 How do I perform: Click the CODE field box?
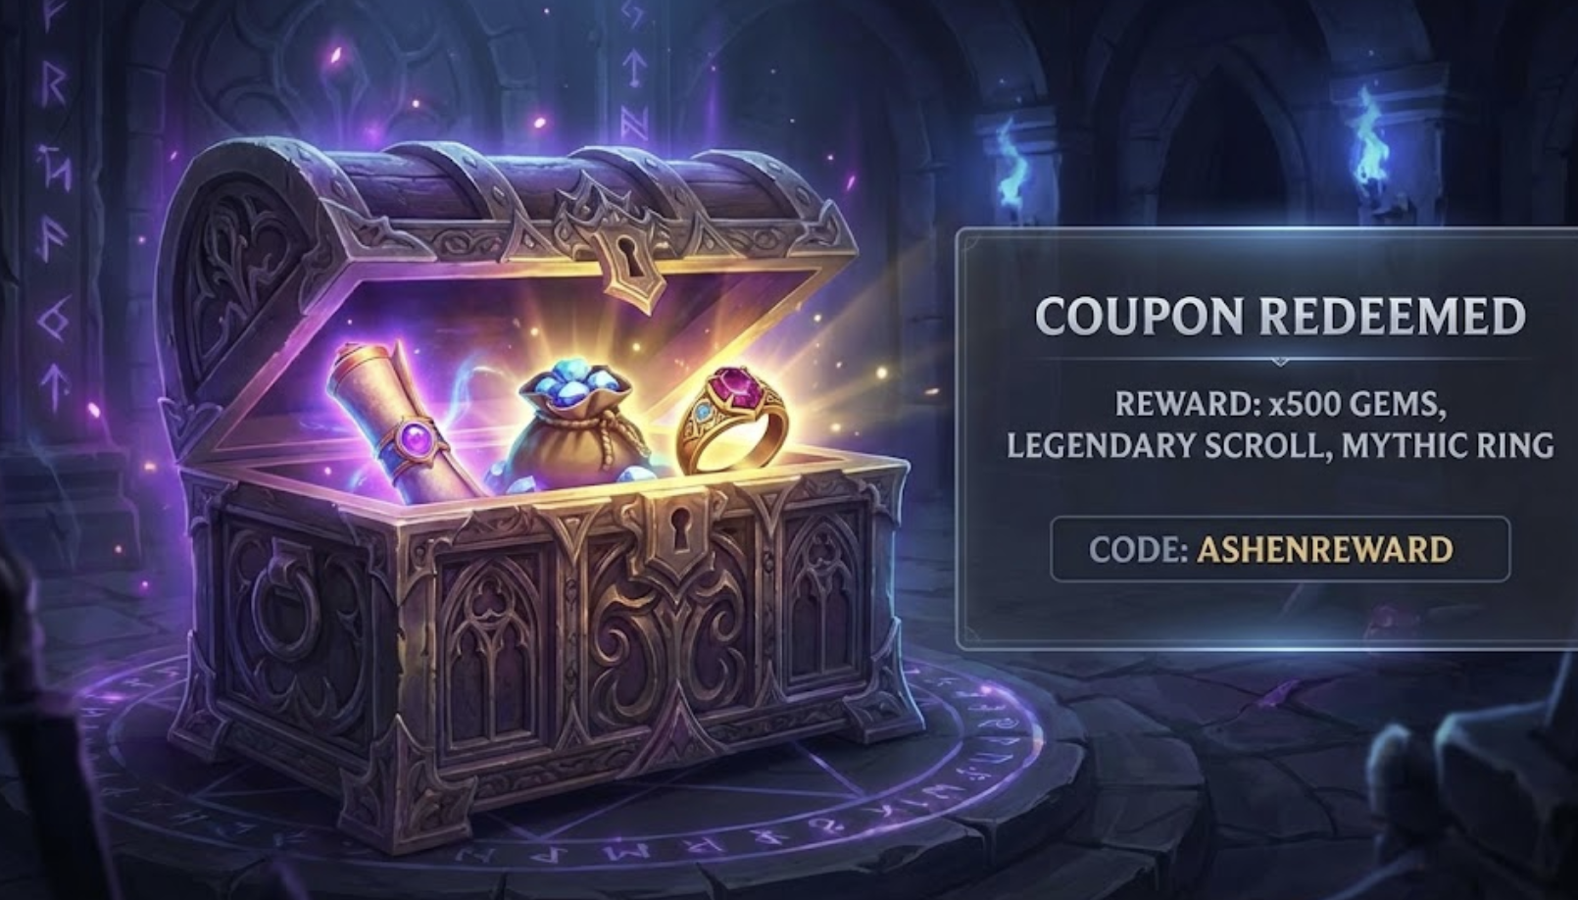click(x=1279, y=549)
